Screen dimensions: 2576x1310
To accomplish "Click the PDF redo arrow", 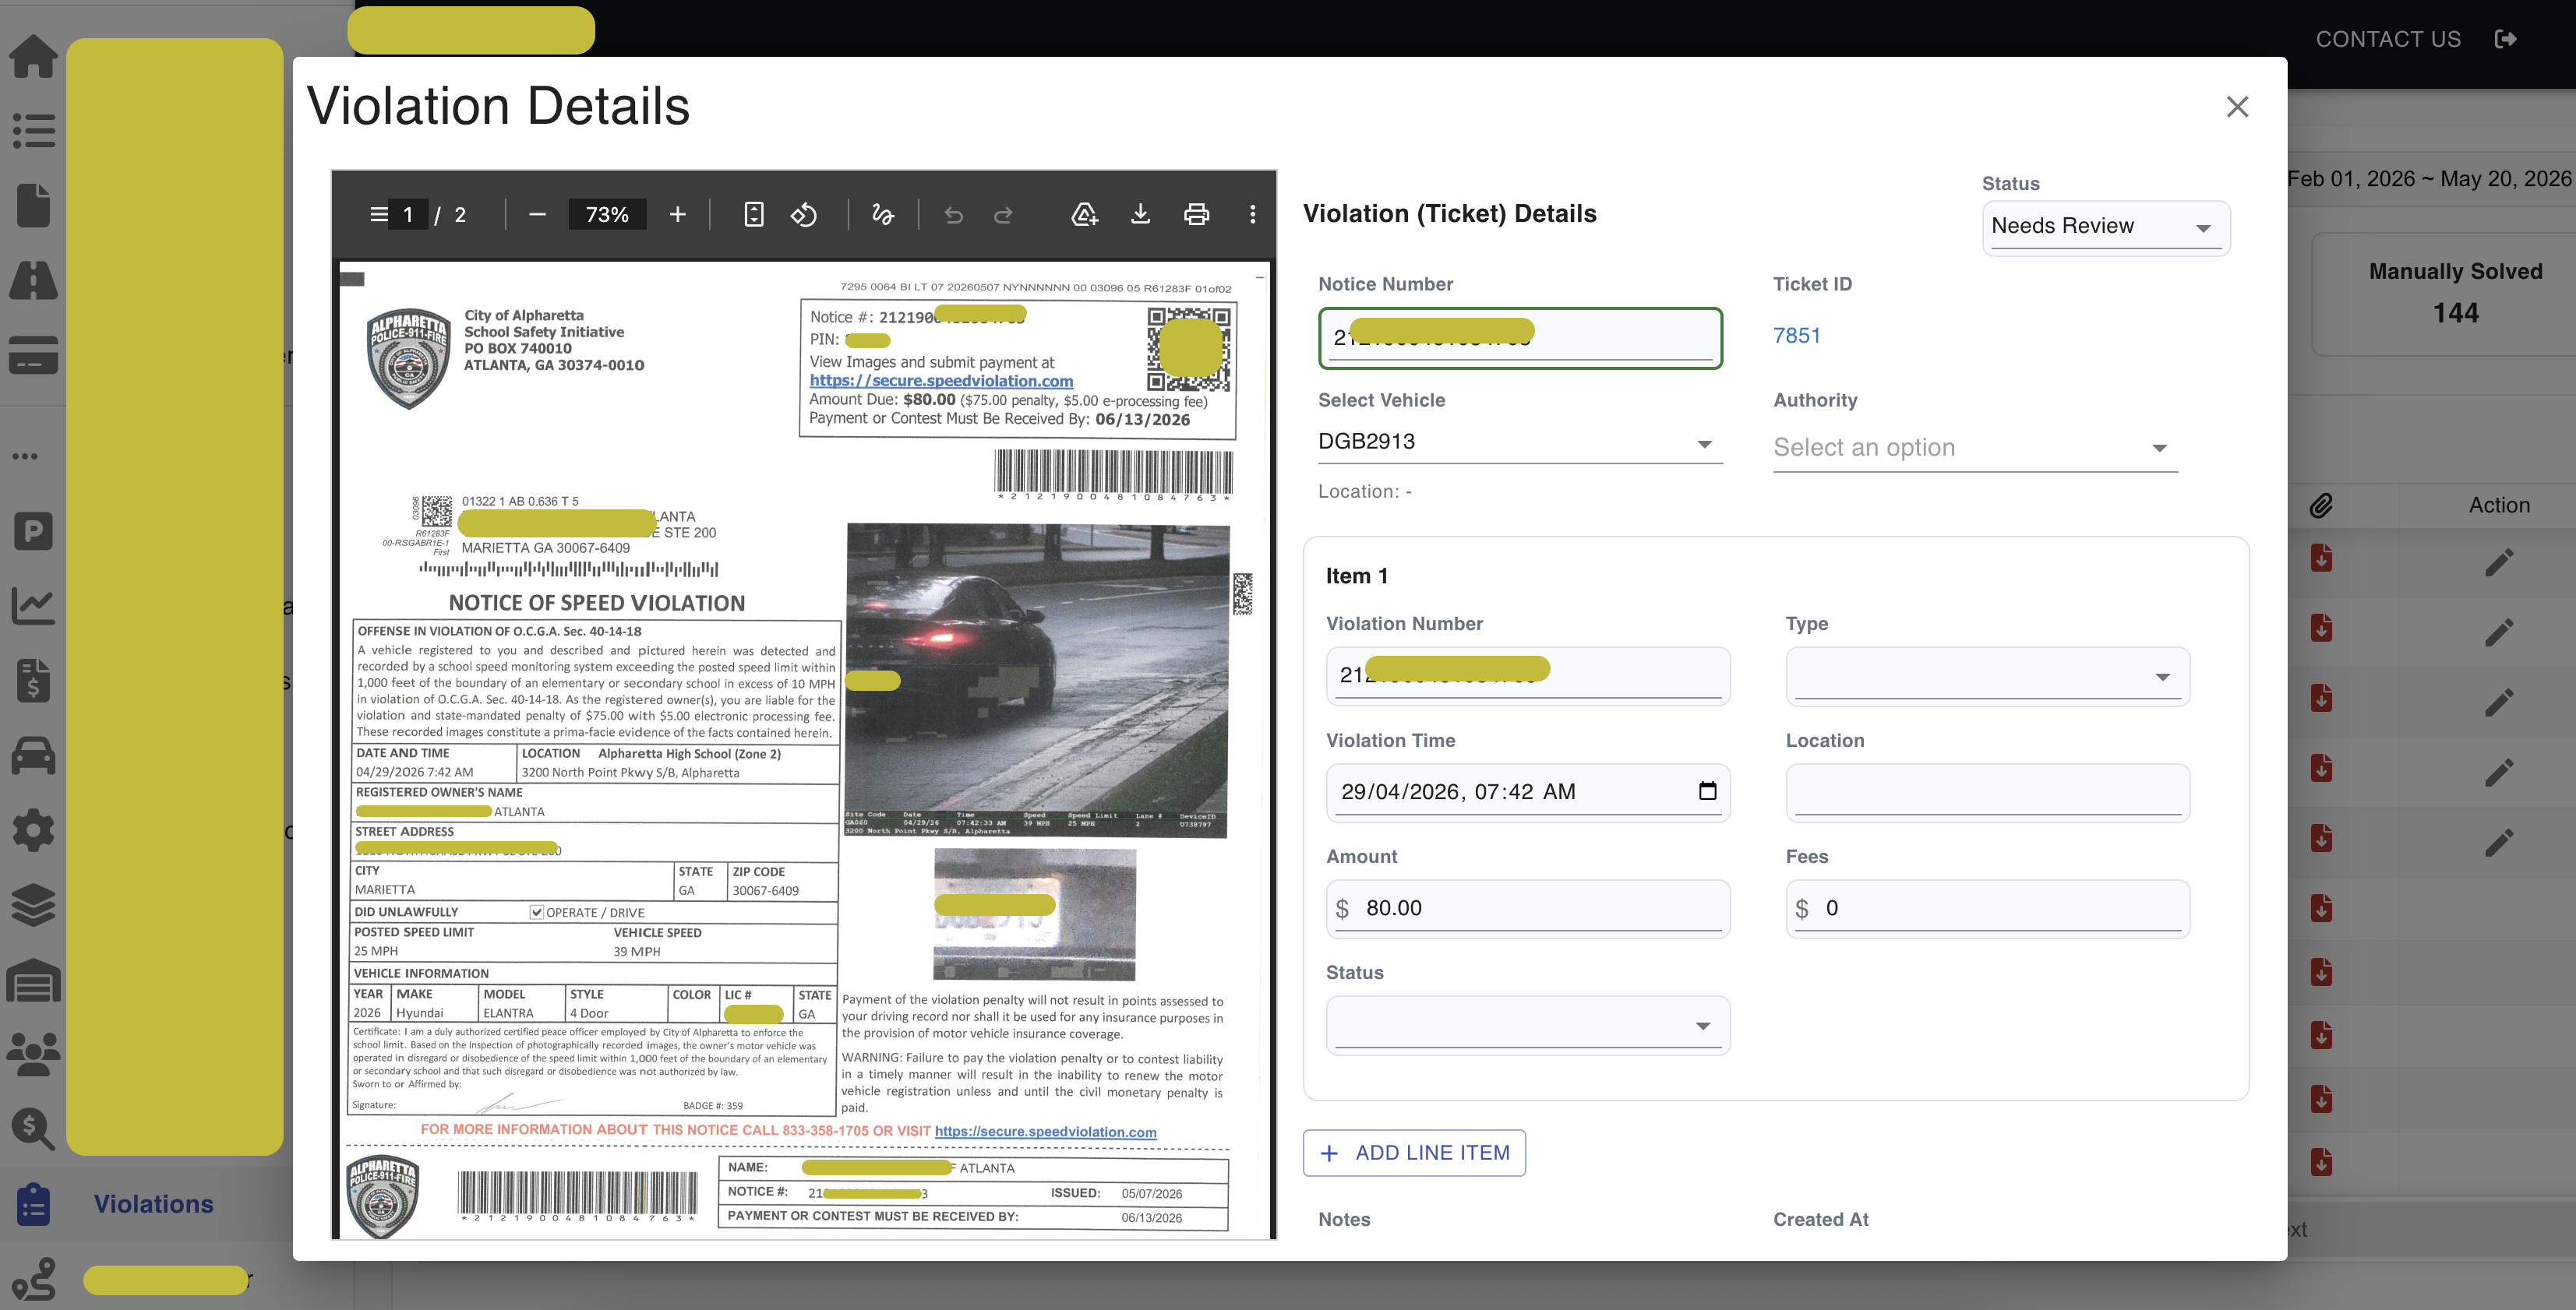I will click(x=1003, y=215).
